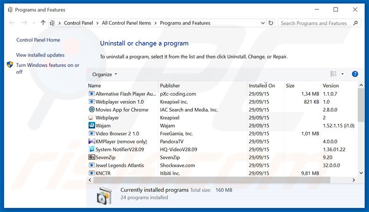Open the Organize dropdown menu
The image size is (369, 212).
[105, 74]
